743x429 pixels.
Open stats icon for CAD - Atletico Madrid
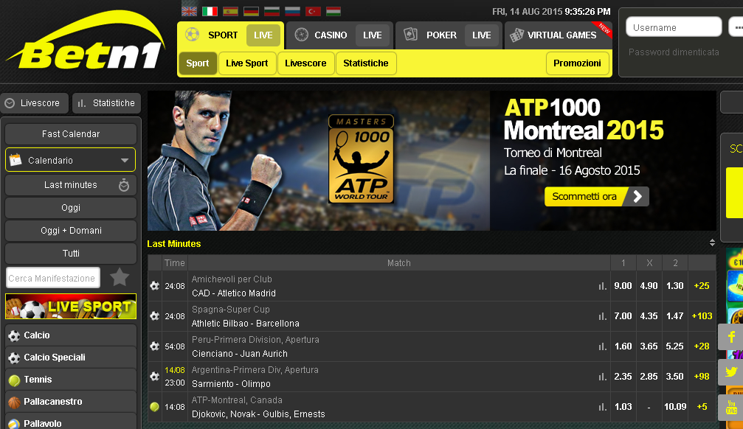(602, 286)
